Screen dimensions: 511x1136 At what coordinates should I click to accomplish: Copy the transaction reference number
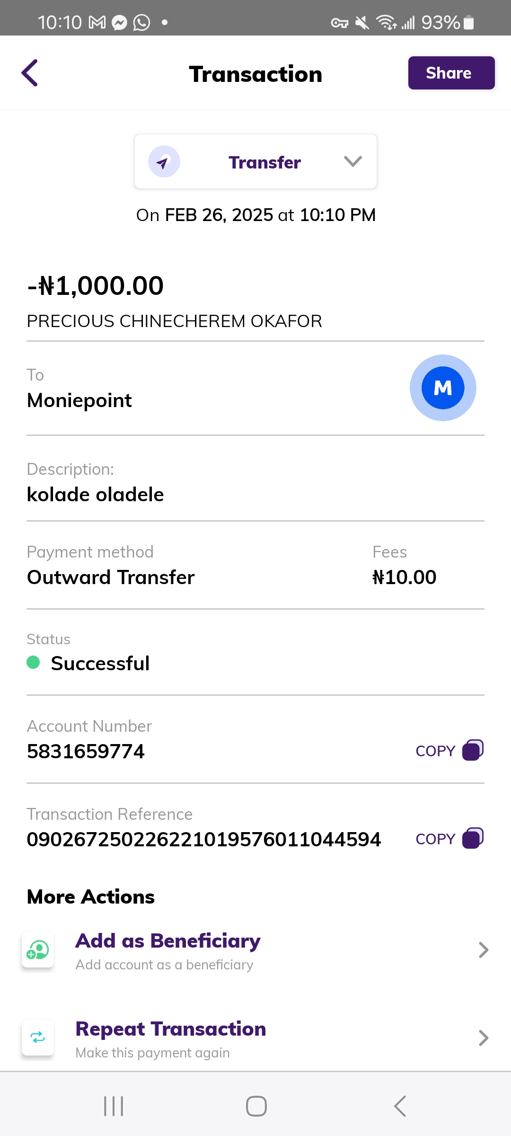(473, 838)
